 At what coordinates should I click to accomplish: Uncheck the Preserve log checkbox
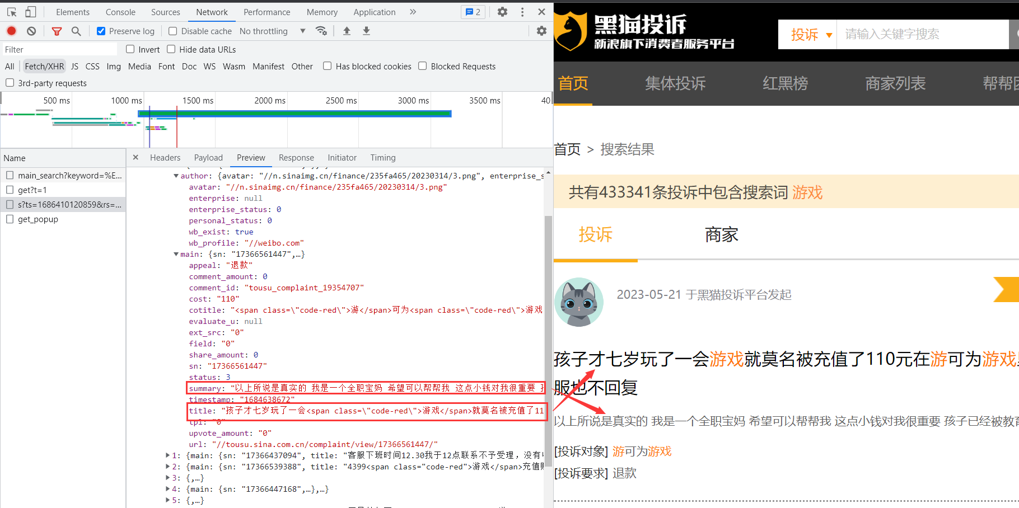(x=101, y=31)
